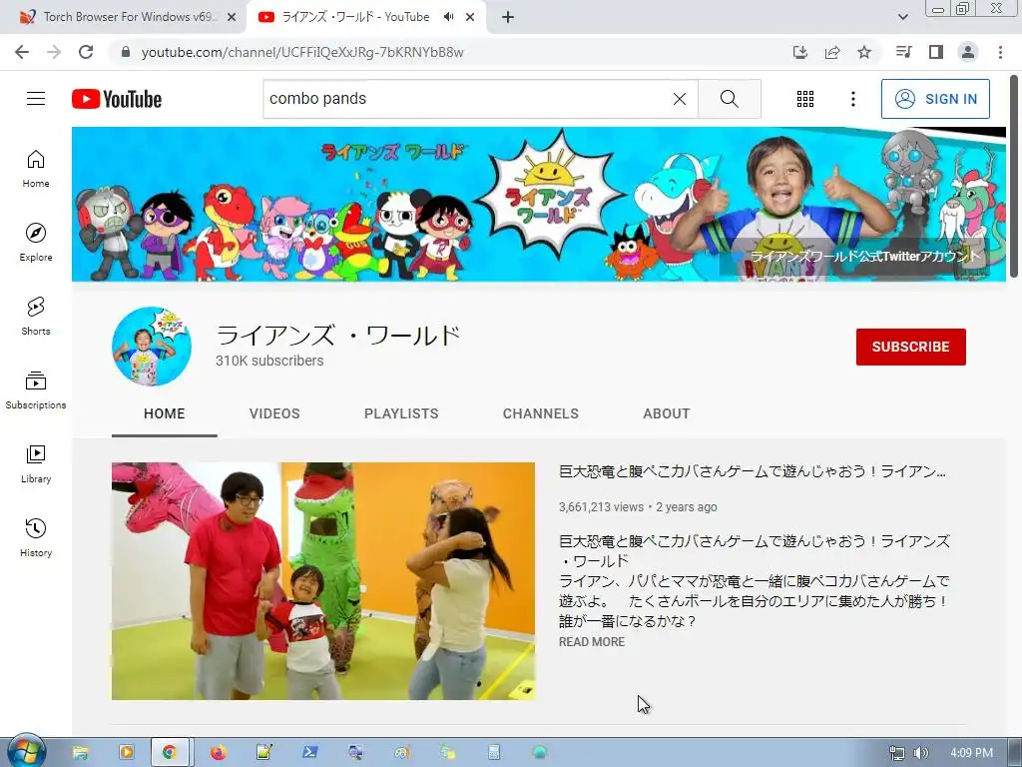Expand the tab search chevron
The height and width of the screenshot is (767, 1022).
902,17
